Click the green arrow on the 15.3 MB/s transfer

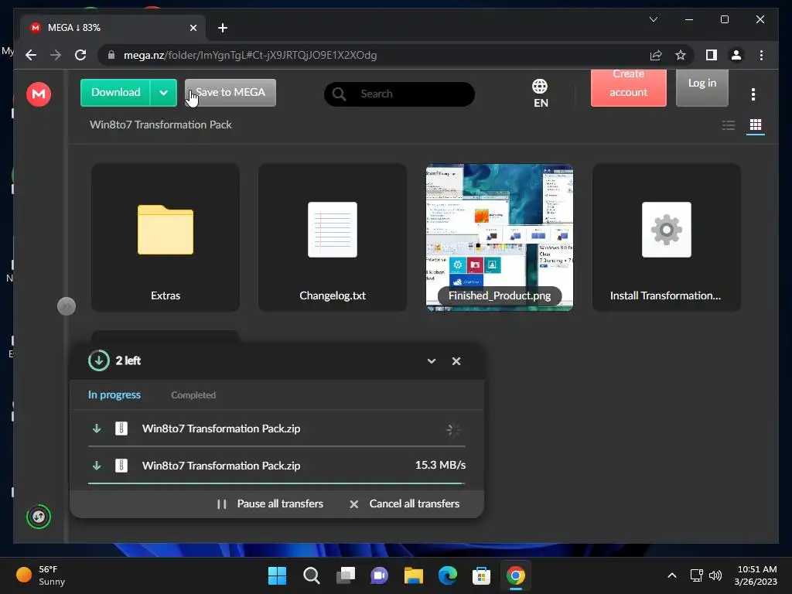[x=97, y=465]
